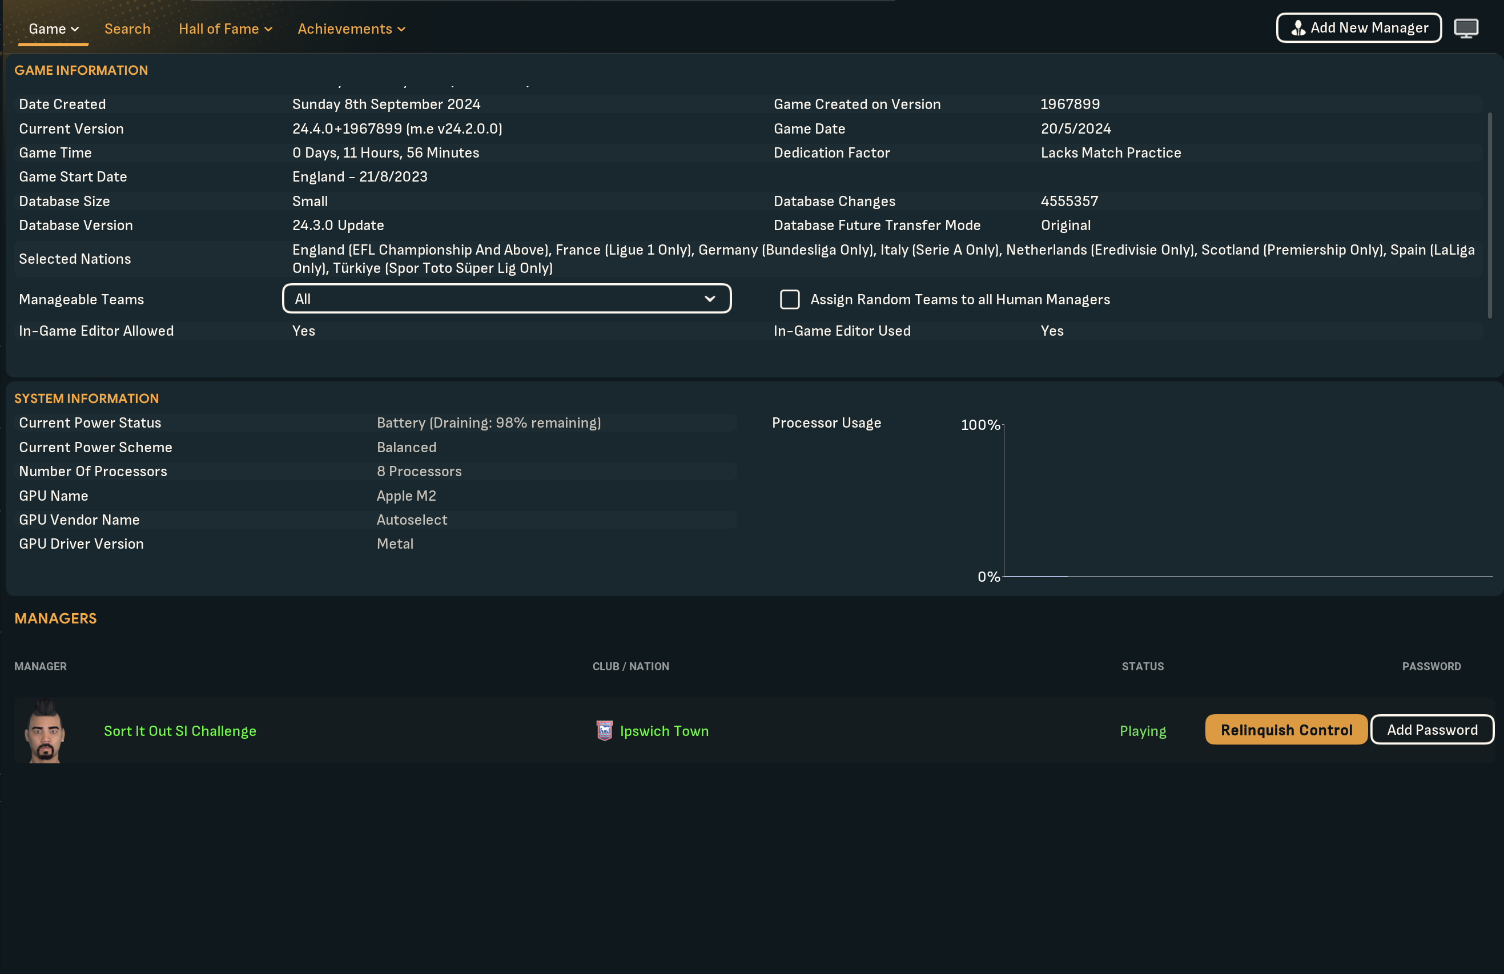
Task: Click the manager face portrait
Action: pyautogui.click(x=44, y=731)
